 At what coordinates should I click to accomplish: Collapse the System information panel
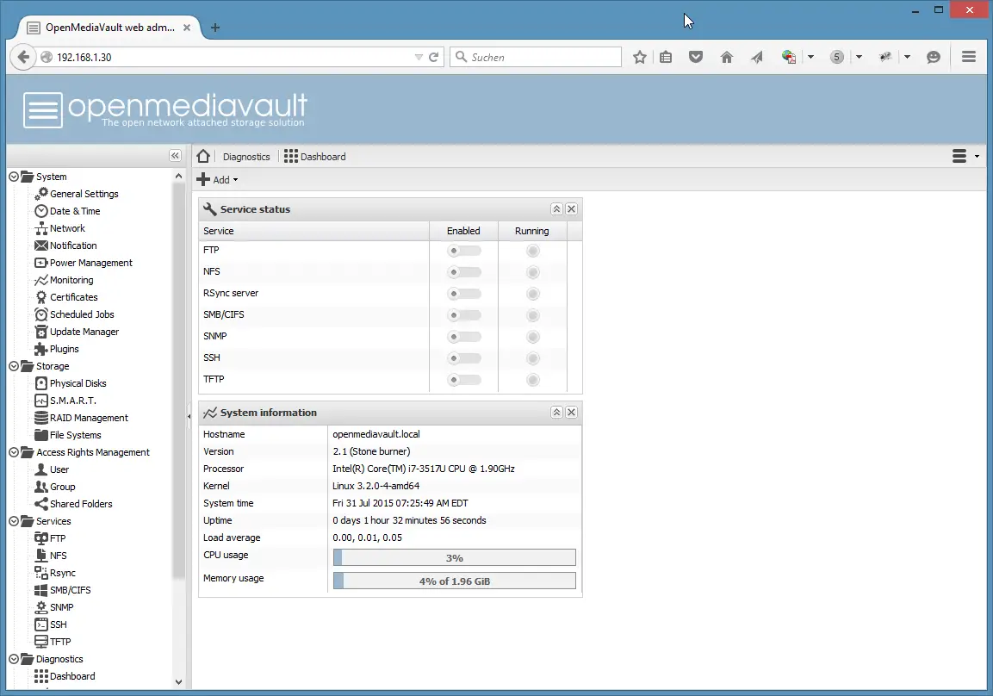[x=556, y=413]
